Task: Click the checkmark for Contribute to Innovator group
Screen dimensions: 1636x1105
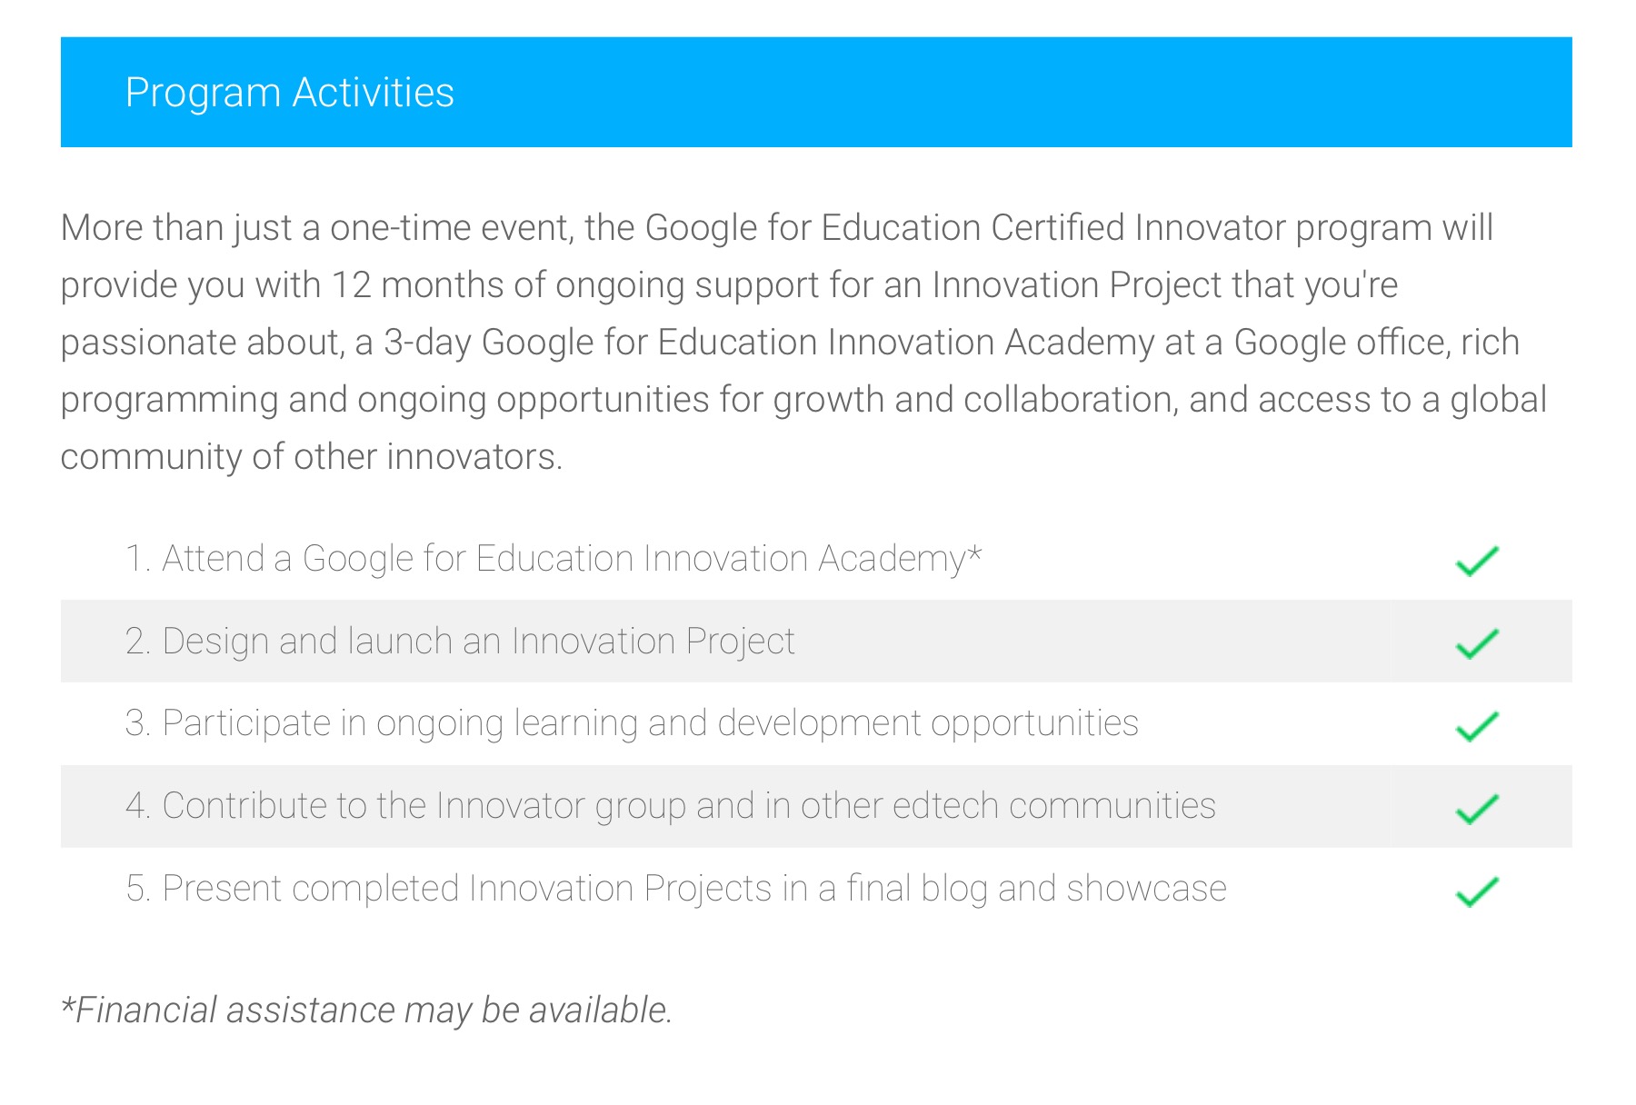Action: click(1477, 809)
